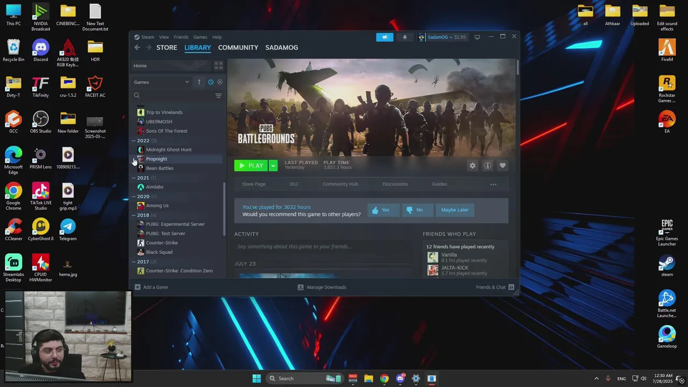Go forward with Steam forward arrow
Screen dimensions: 688x387
click(149, 47)
